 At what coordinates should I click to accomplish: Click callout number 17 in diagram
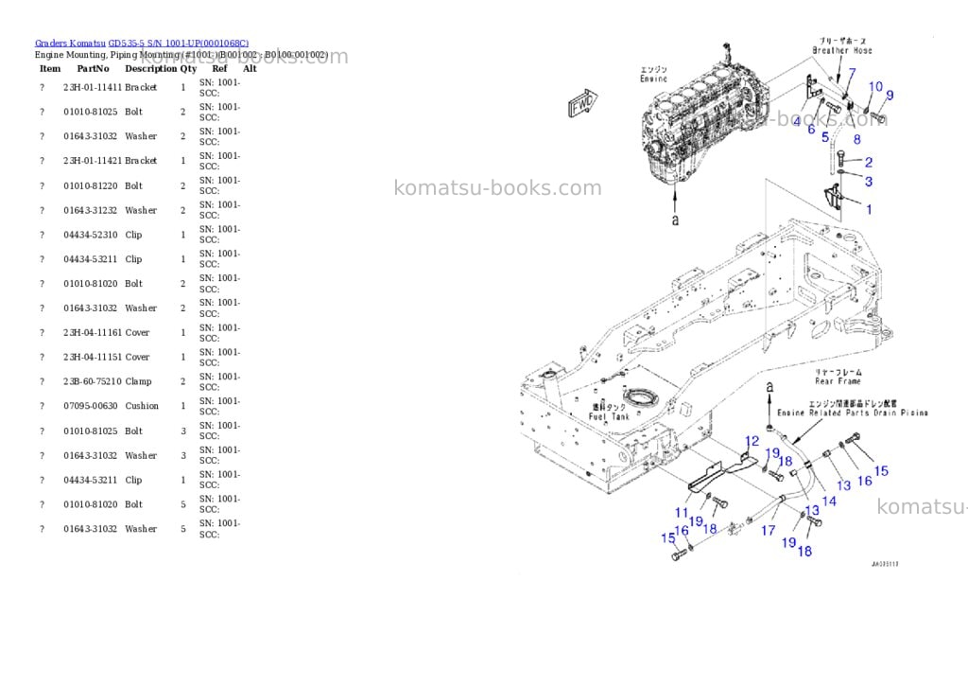[x=768, y=530]
